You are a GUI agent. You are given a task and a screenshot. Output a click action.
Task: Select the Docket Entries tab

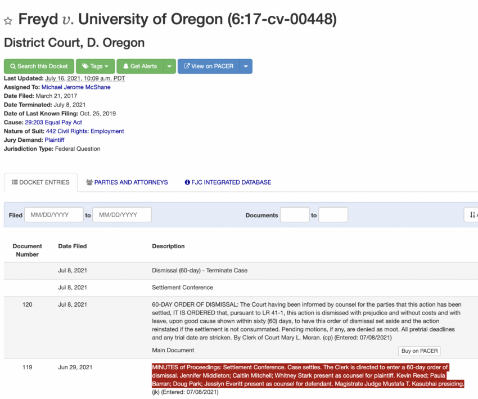(x=40, y=182)
